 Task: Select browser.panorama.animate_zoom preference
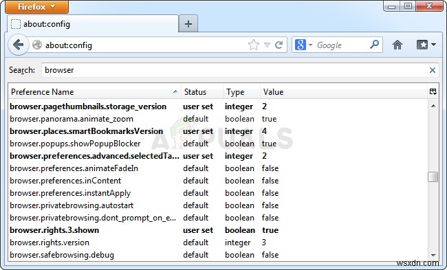(x=218, y=119)
